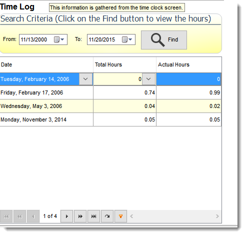The image size is (245, 235).
Task: Click the refresh arrow in navigator
Action: click(x=107, y=216)
